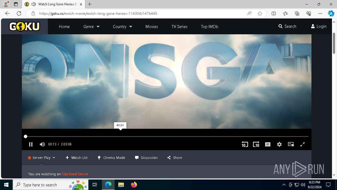337x190 pixels.
Task: Go back in browser
Action: pos(7,13)
